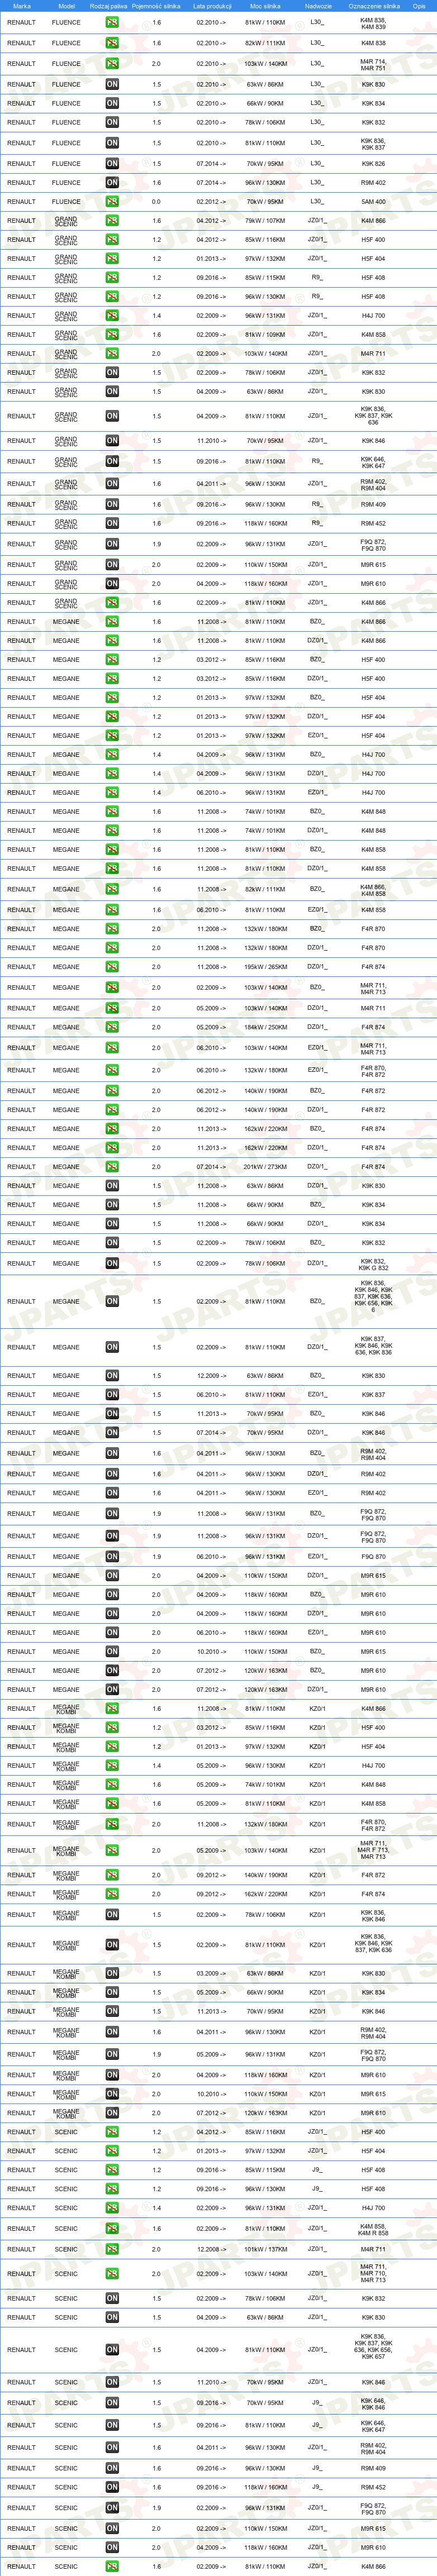Select the 5AM 400 engine code cell

(x=373, y=202)
